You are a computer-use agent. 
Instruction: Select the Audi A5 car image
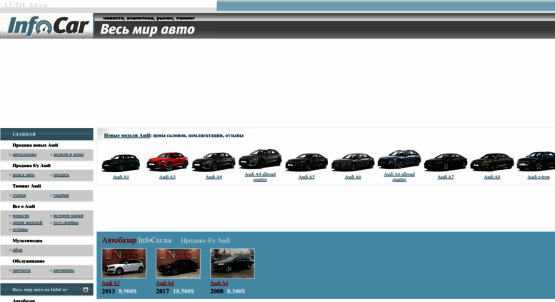click(306, 162)
